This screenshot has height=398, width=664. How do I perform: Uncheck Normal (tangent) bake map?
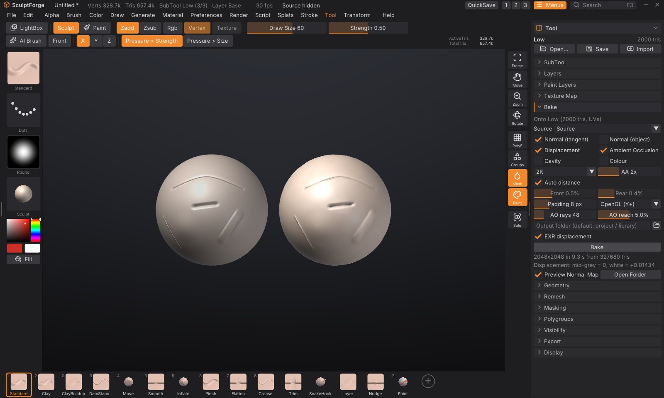coord(538,139)
